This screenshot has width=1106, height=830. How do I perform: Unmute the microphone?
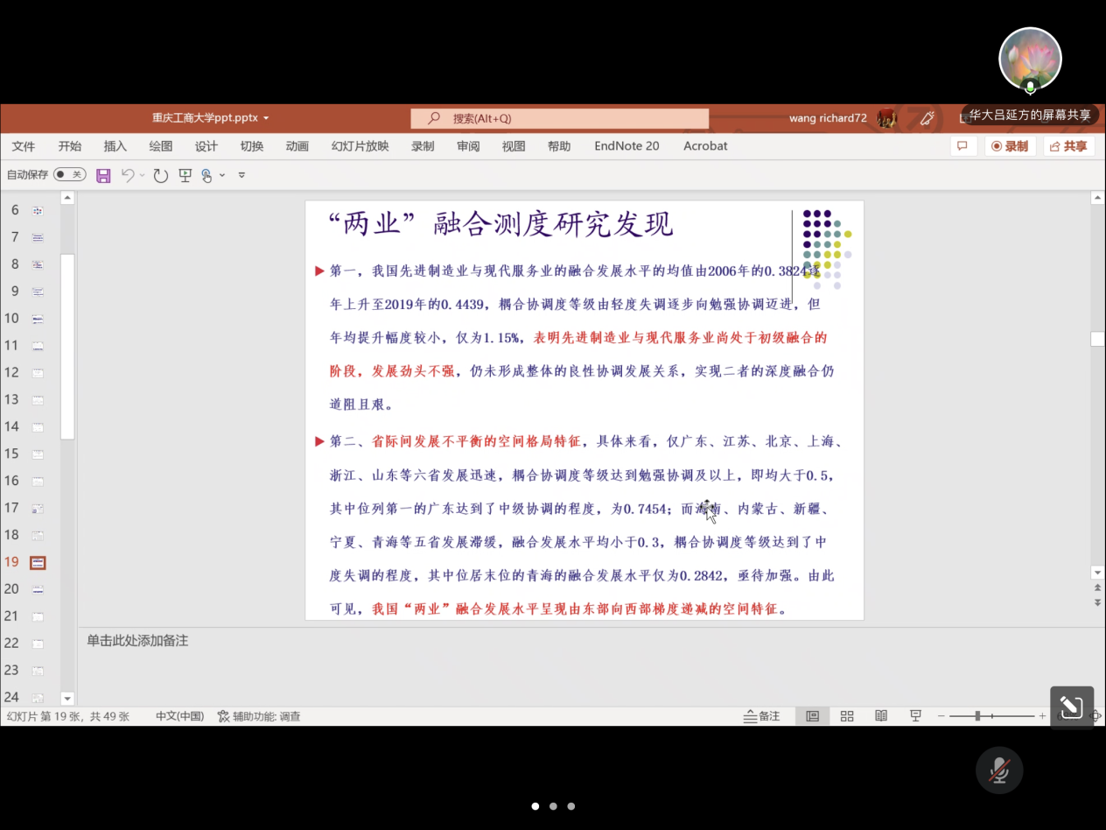999,770
